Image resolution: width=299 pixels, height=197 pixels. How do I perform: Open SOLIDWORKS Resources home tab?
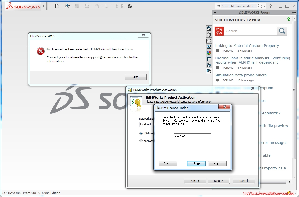click(209, 28)
